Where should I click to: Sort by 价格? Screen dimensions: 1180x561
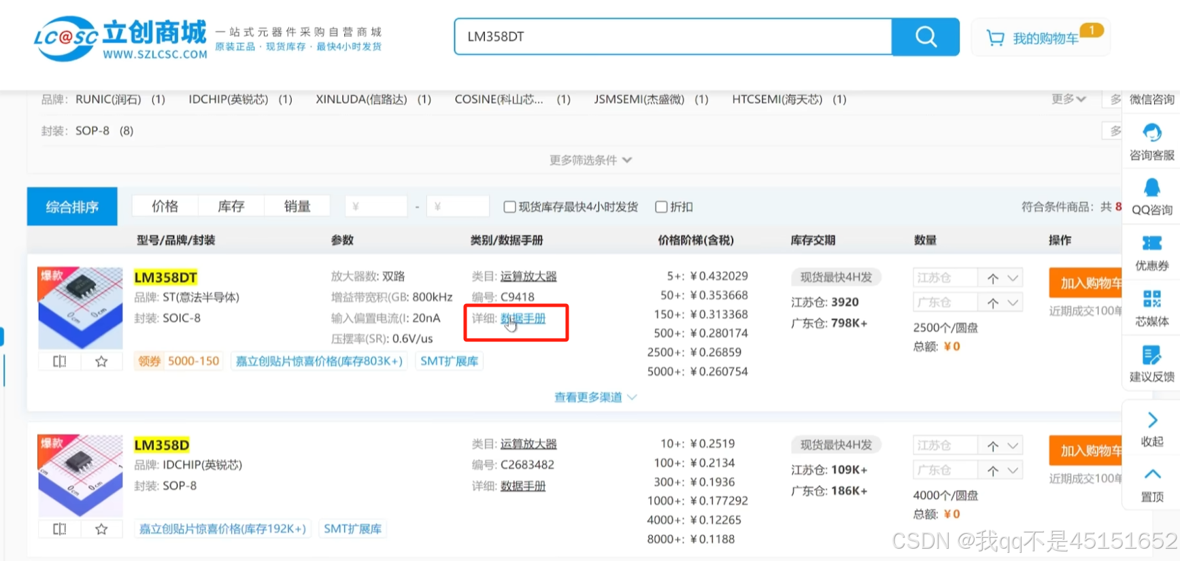click(165, 206)
